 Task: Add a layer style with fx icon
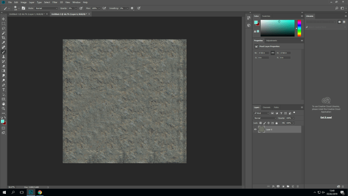click(273, 186)
